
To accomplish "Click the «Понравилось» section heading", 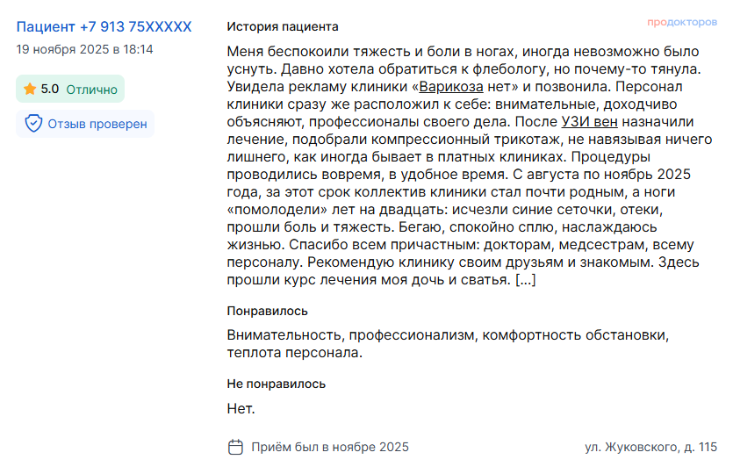I will pos(267,311).
